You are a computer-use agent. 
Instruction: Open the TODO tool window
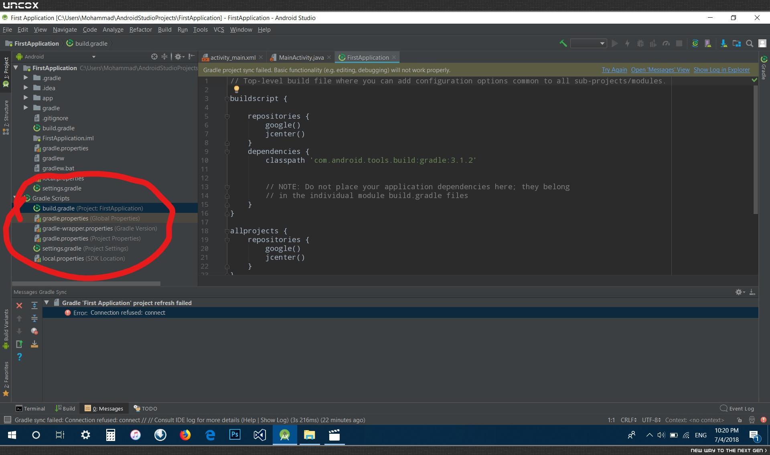(145, 408)
